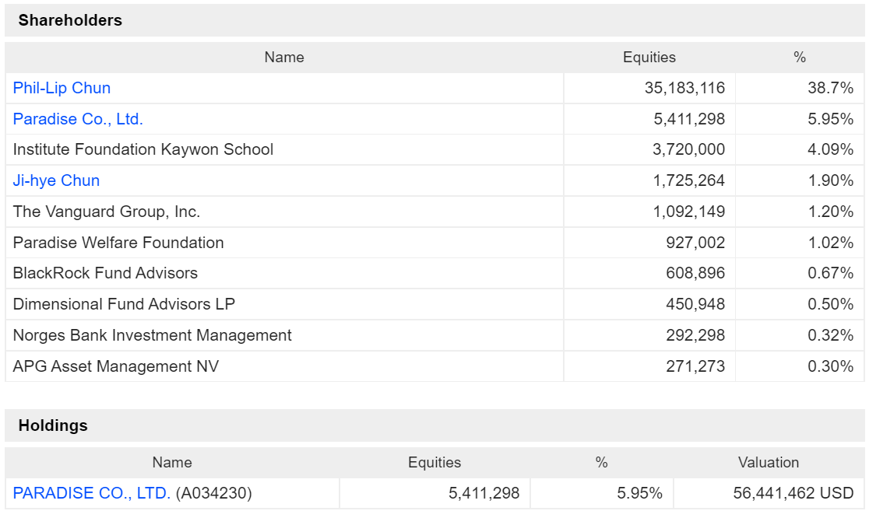Screen dimensions: 869x511
Task: Select APG Asset Management NV row
Action: tap(434, 366)
